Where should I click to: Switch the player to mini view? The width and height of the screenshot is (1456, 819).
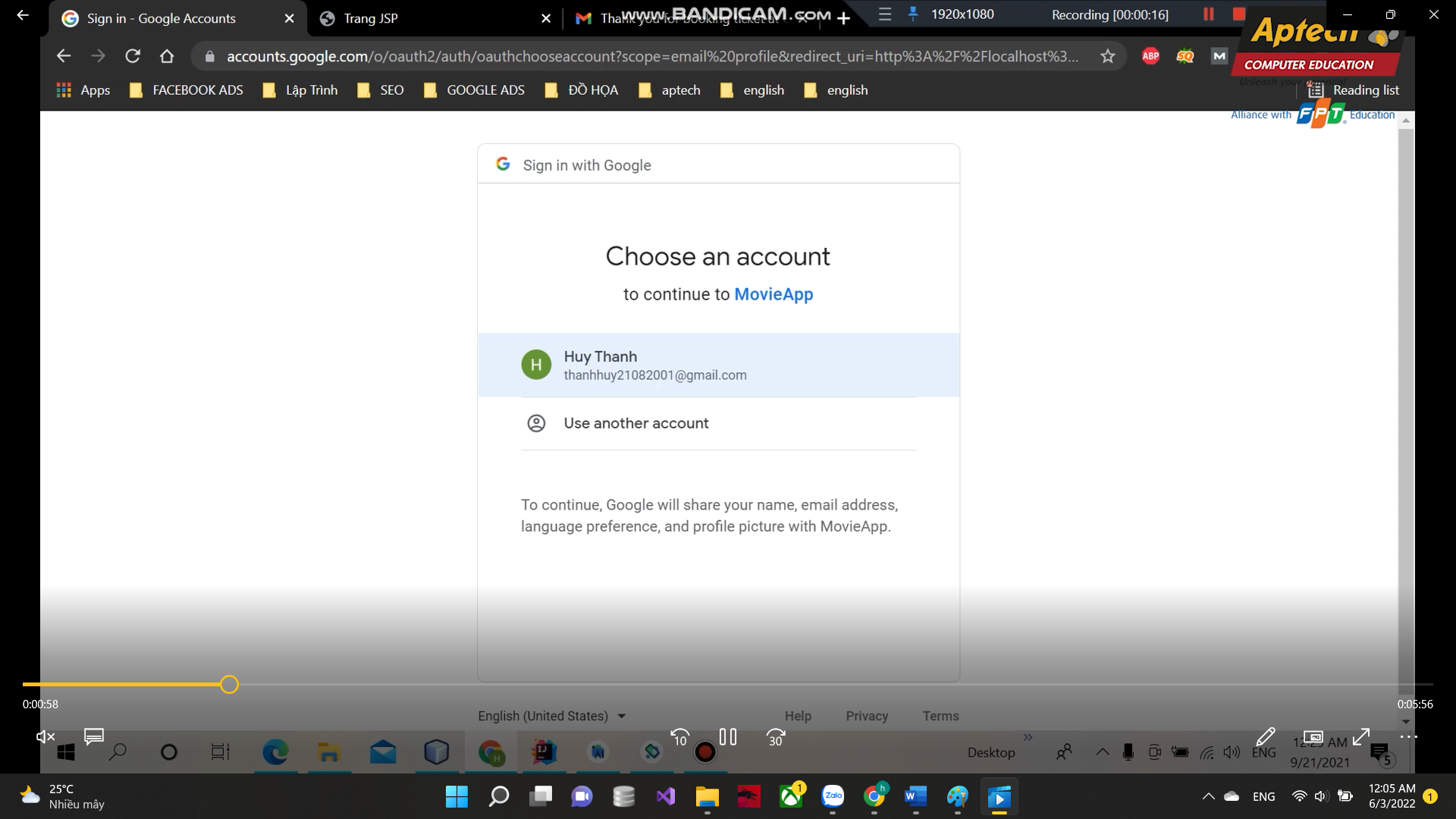point(1313,736)
